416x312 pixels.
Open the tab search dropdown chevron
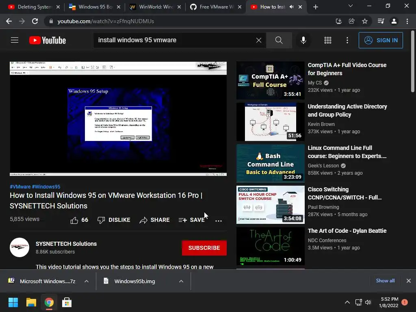(351, 6)
